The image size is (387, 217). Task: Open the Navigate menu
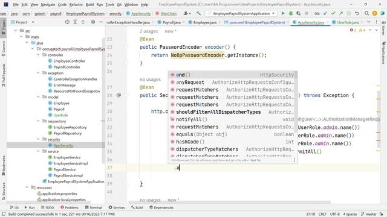48,4
